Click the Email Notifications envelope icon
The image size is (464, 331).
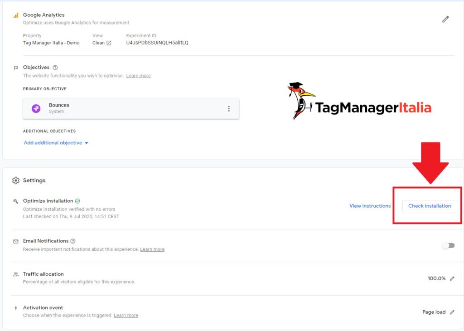16,241
